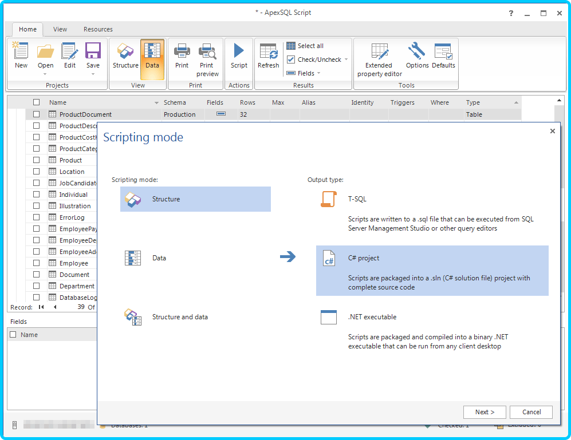Click Select all in Results group
This screenshot has width=571, height=440.
click(305, 46)
